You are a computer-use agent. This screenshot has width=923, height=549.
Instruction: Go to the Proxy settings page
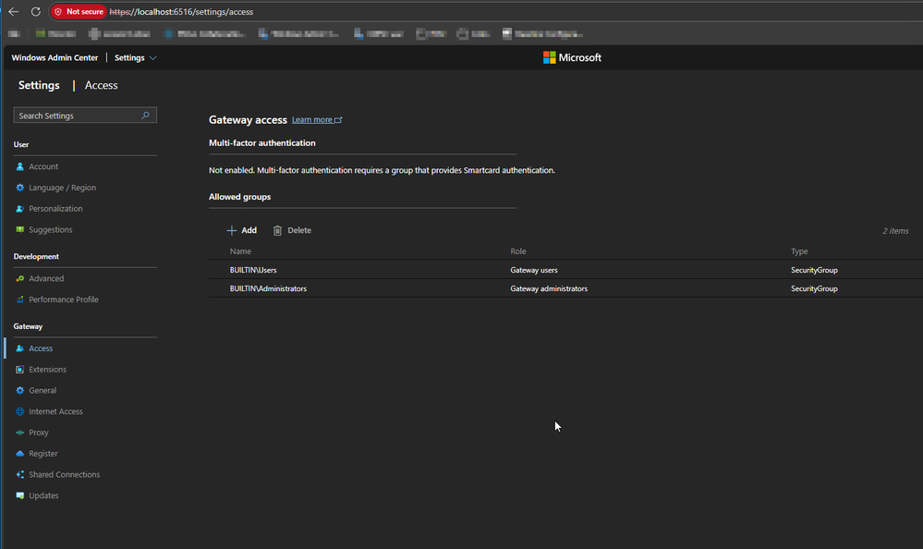(39, 433)
